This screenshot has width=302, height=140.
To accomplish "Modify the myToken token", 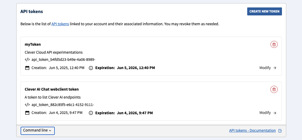I will coord(265,68).
